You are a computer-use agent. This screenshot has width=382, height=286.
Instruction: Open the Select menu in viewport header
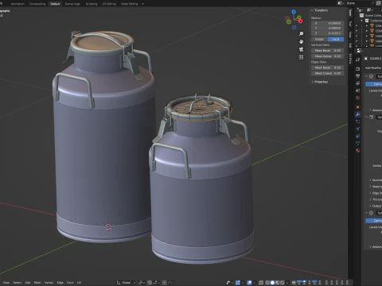pyautogui.click(x=18, y=283)
